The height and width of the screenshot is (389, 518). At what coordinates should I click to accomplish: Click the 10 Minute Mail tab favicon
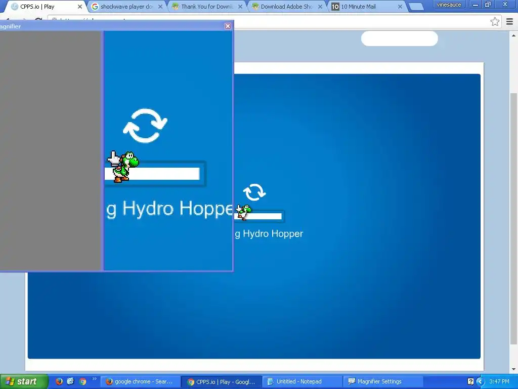(x=335, y=7)
